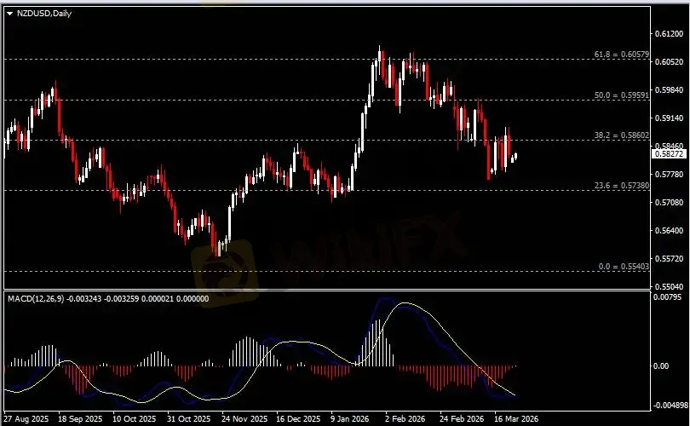This screenshot has width=690, height=426.
Task: Click the 0.55040 price axis value
Action: pyautogui.click(x=669, y=286)
